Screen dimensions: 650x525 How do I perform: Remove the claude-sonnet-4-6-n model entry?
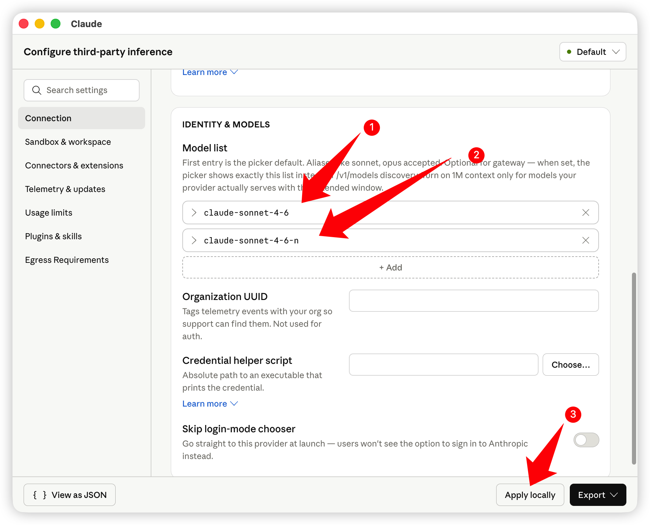[x=585, y=240]
